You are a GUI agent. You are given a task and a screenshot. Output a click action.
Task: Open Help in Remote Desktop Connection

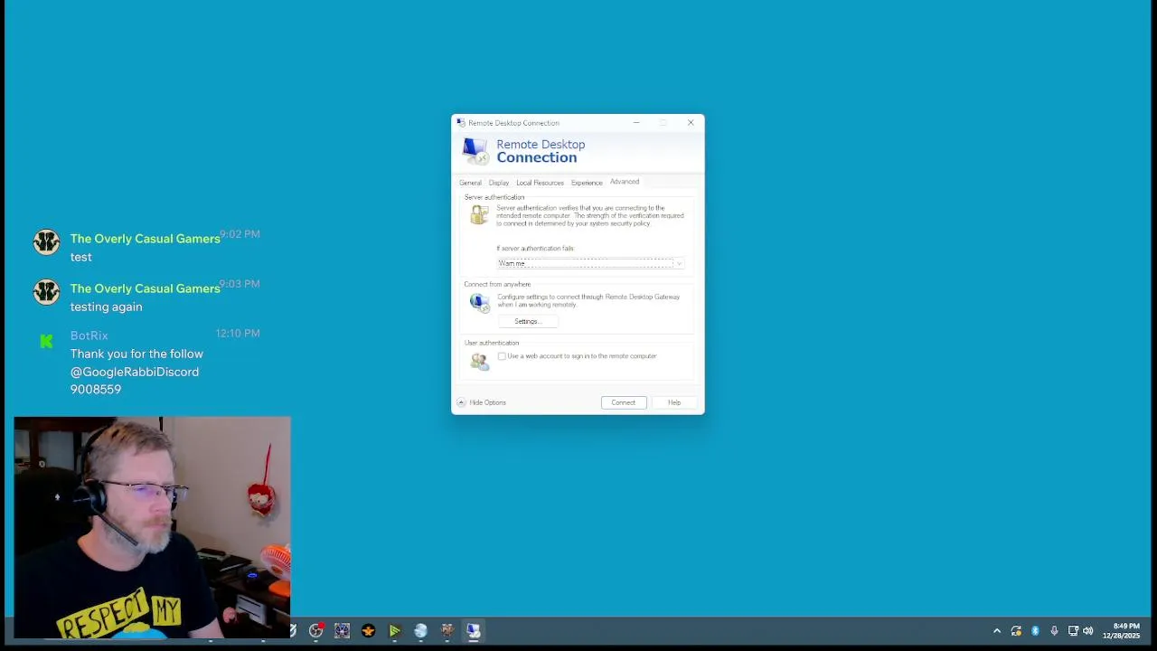click(x=674, y=402)
